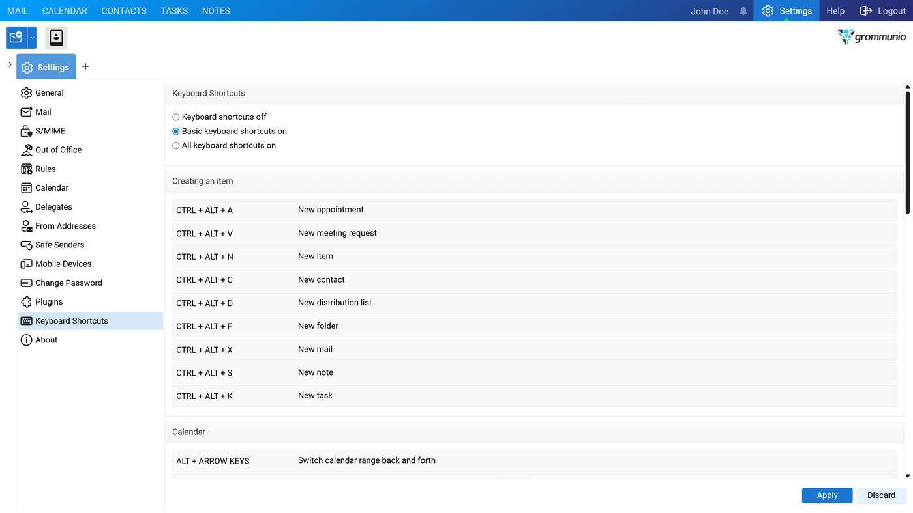
Task: Click the Out of Office beach icon
Action: point(27,150)
